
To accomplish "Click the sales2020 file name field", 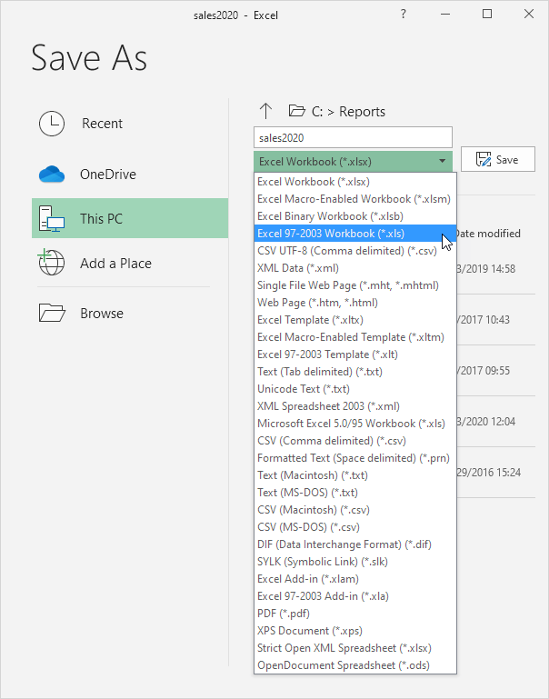I will (353, 137).
